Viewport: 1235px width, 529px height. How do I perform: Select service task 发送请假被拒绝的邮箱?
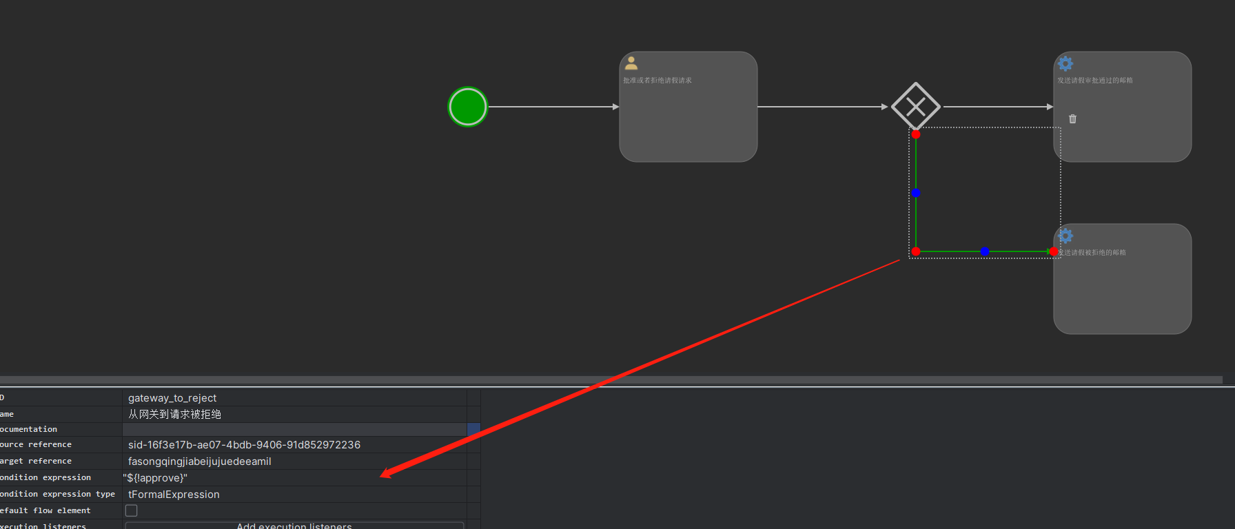coord(1123,279)
